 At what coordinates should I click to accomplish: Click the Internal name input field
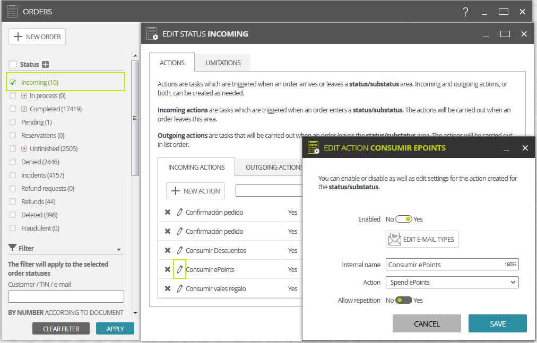[452, 264]
